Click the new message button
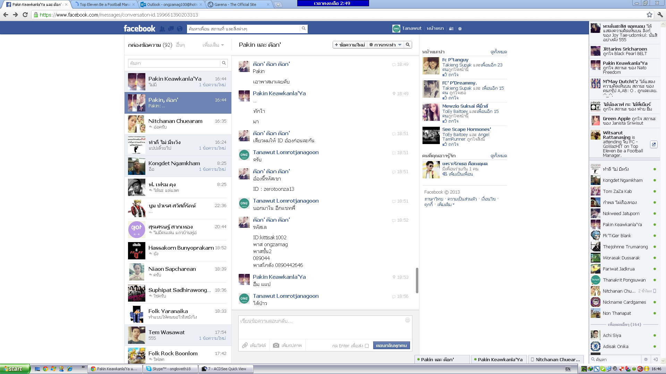 tap(350, 45)
